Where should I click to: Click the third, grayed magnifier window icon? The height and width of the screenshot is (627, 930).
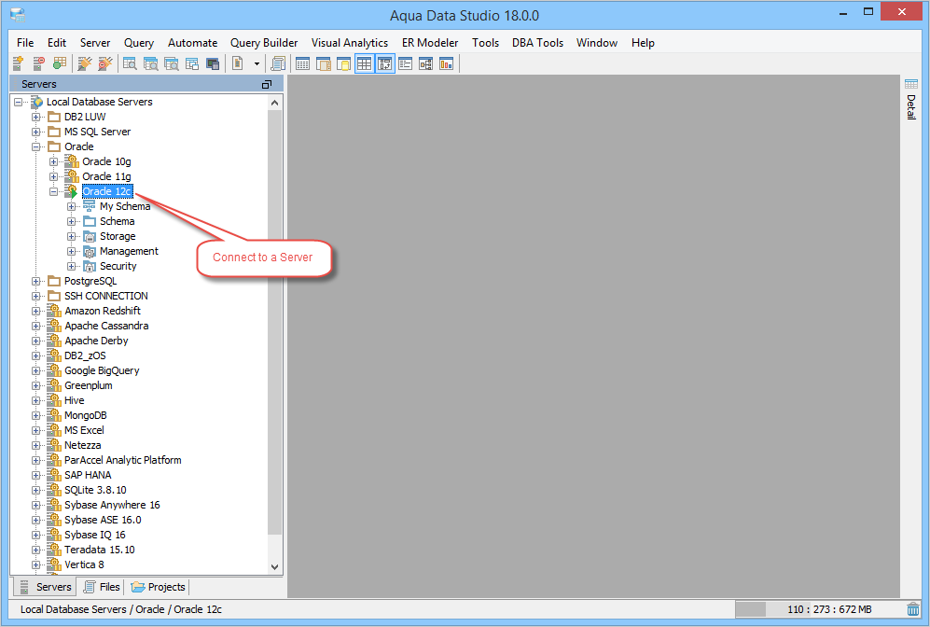[x=172, y=63]
